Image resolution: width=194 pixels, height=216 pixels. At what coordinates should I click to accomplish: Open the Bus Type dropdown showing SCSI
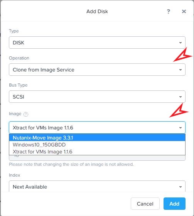pyautogui.click(x=97, y=97)
